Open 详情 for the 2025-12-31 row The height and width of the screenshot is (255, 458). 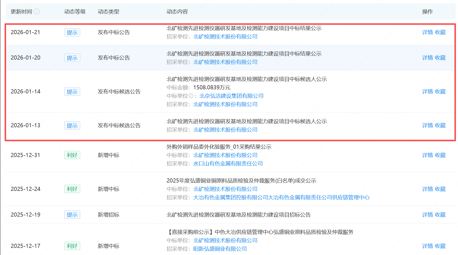427,155
